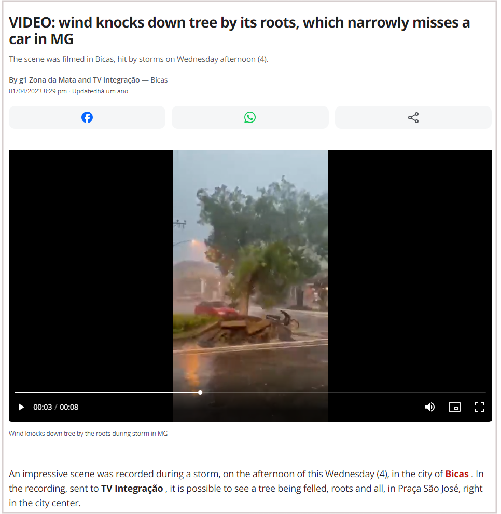Play the tree-fall video

click(x=21, y=407)
